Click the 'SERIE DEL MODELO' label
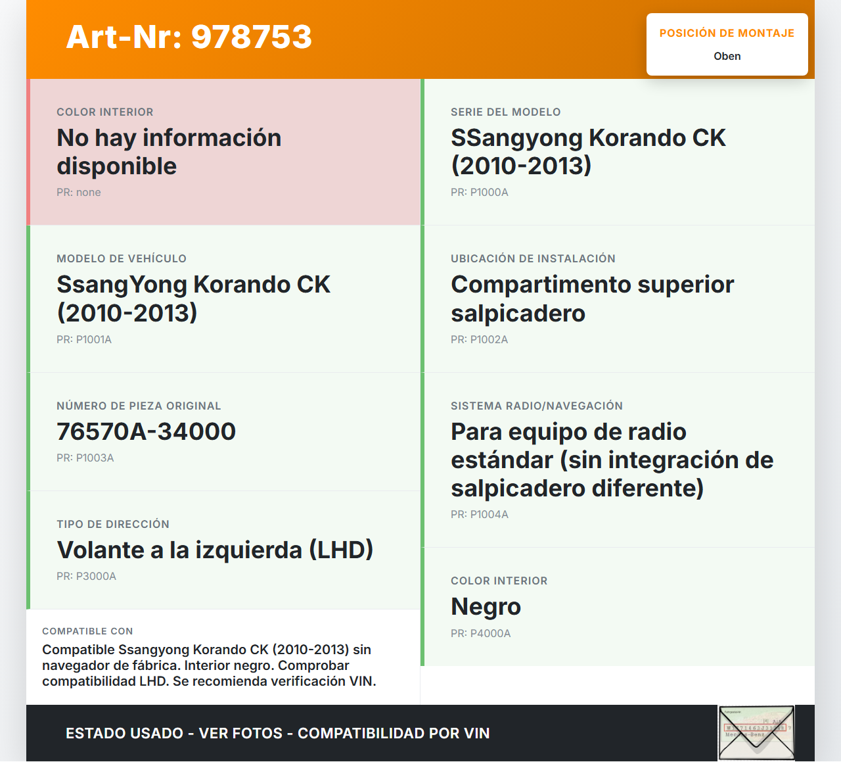The width and height of the screenshot is (841, 762). click(x=506, y=112)
